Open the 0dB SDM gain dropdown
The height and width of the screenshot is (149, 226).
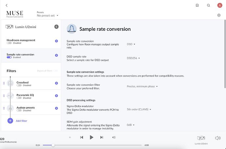[131, 125]
